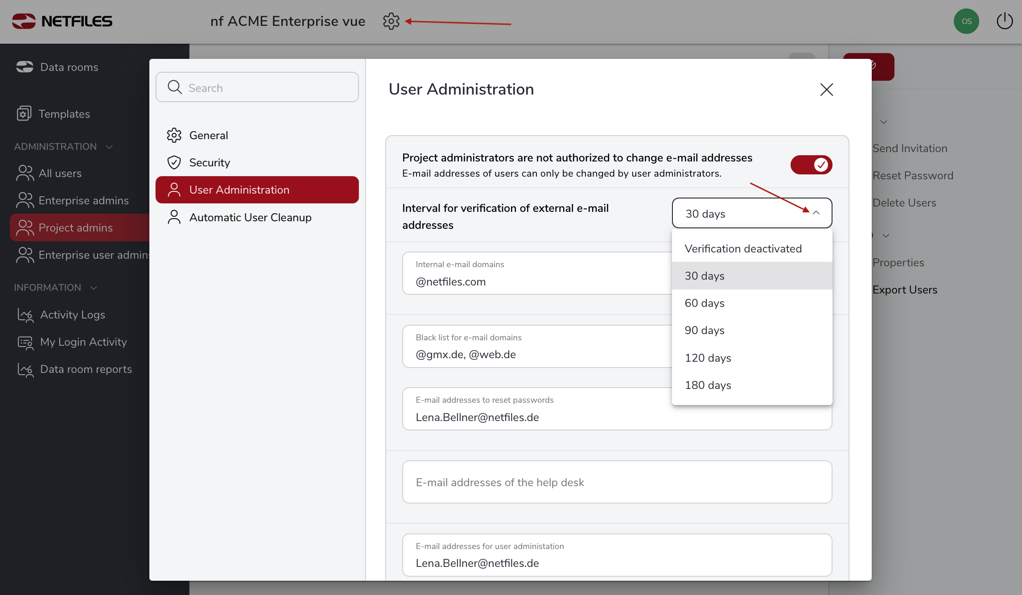The image size is (1022, 595).
Task: Click the settings Search field
Action: pyautogui.click(x=257, y=87)
